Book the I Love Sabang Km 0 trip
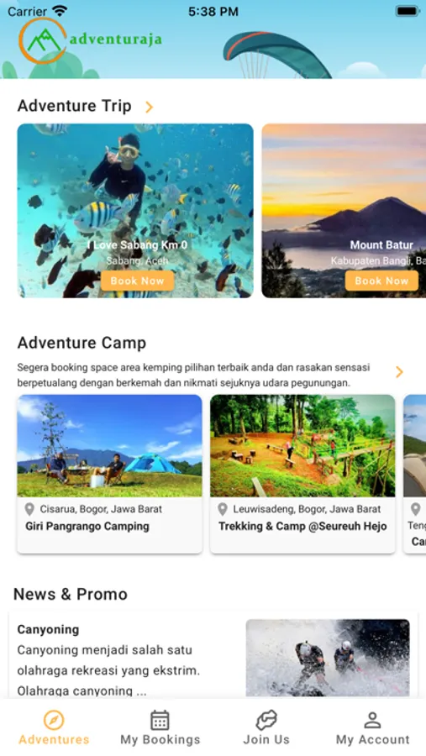The height and width of the screenshot is (756, 426). (137, 281)
